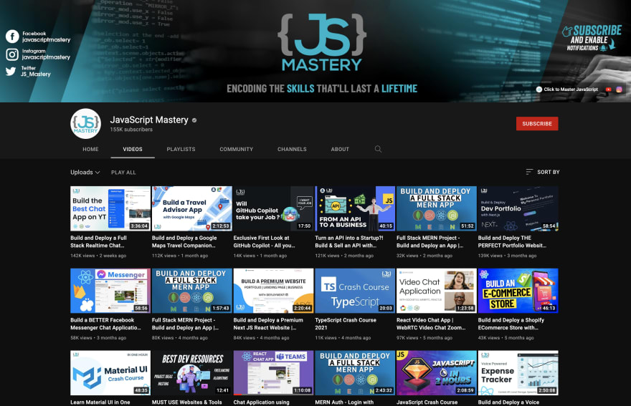Click the sort lines icon beside Sort By
The width and height of the screenshot is (631, 406).
[x=529, y=172]
